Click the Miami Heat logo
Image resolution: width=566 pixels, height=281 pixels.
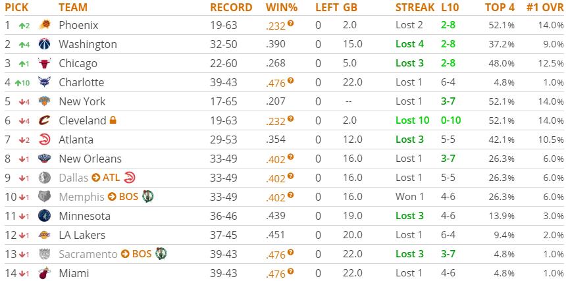pyautogui.click(x=44, y=273)
